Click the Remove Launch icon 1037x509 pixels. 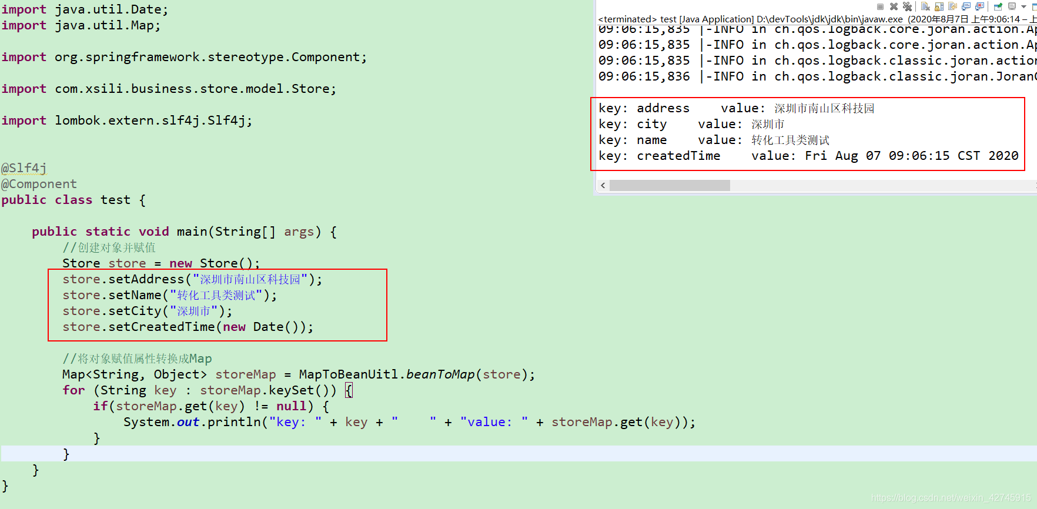coord(894,6)
